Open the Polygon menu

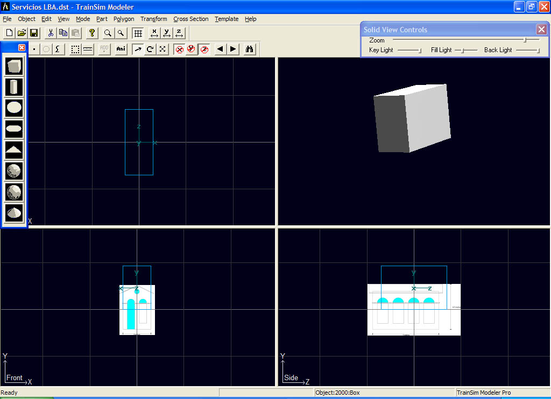pos(124,19)
